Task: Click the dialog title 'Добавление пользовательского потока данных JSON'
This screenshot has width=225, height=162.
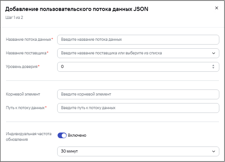Action: (x=77, y=9)
